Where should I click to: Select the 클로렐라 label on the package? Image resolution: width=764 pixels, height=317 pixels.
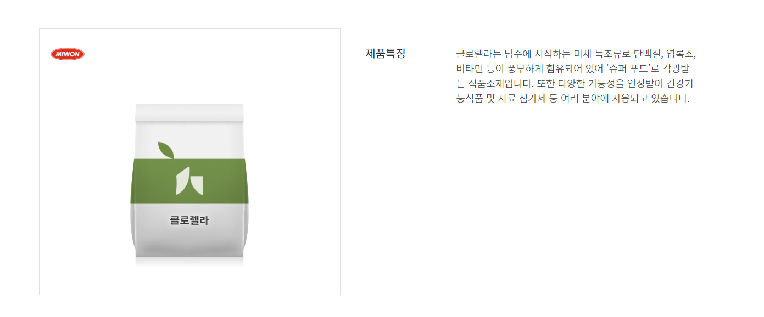click(189, 220)
